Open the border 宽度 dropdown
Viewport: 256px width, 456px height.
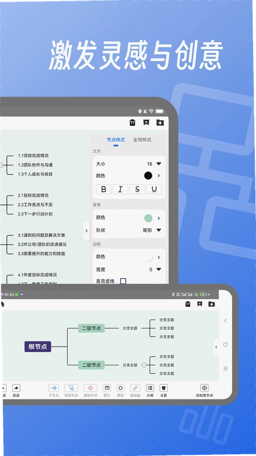[155, 270]
